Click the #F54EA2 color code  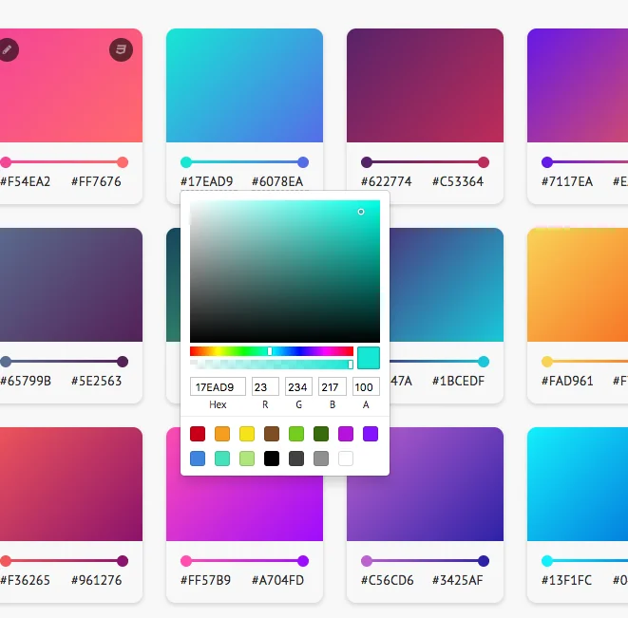click(x=26, y=181)
